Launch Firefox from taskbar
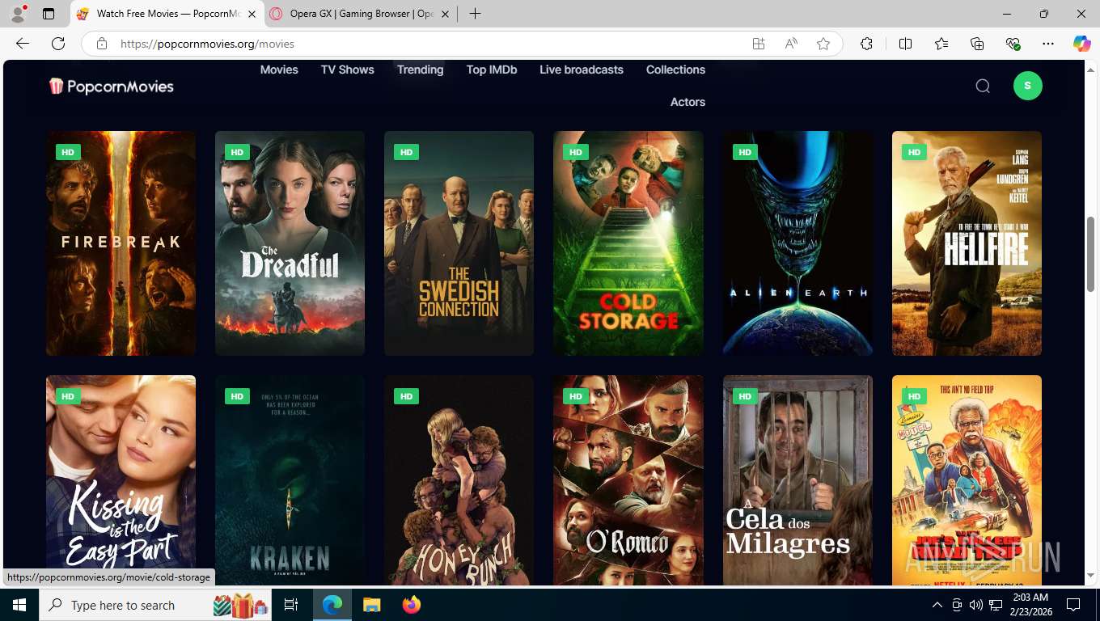 412,605
